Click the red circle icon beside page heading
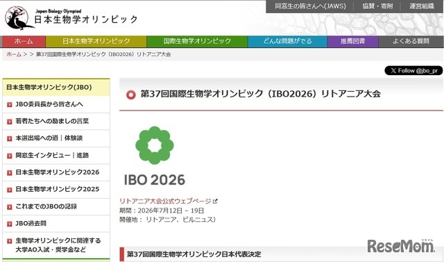 tap(131, 95)
